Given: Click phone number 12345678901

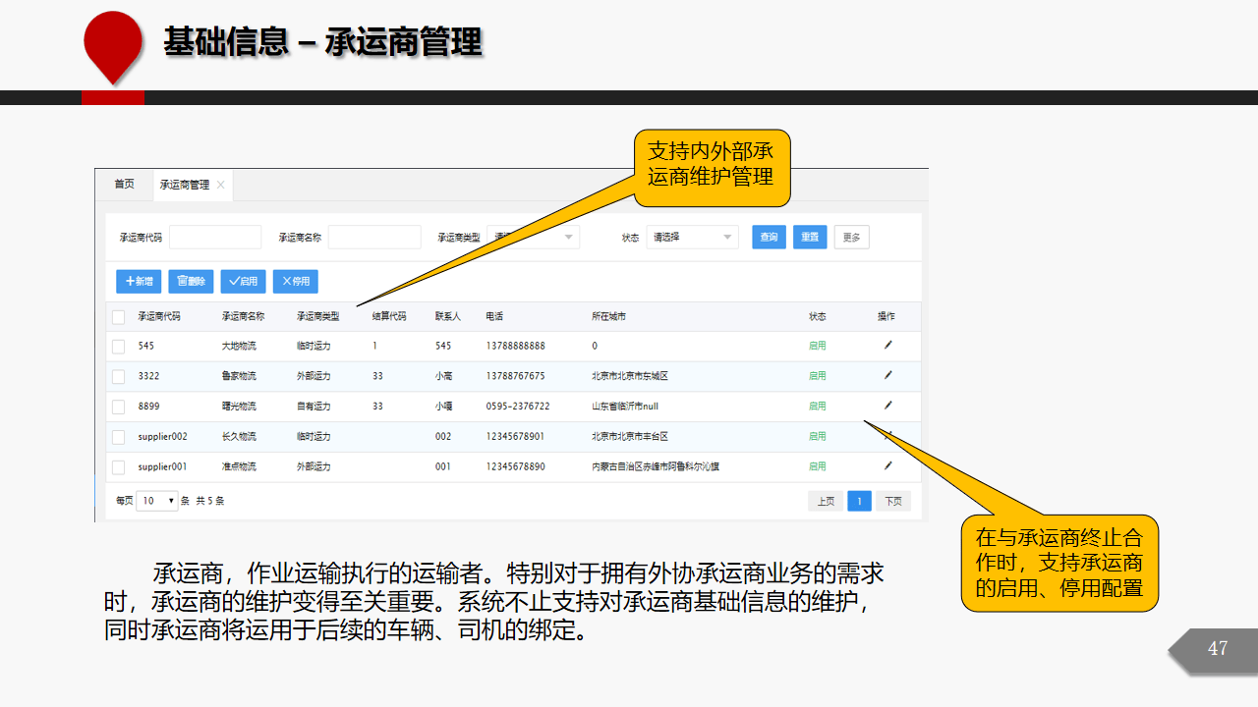Looking at the screenshot, I should 515,437.
